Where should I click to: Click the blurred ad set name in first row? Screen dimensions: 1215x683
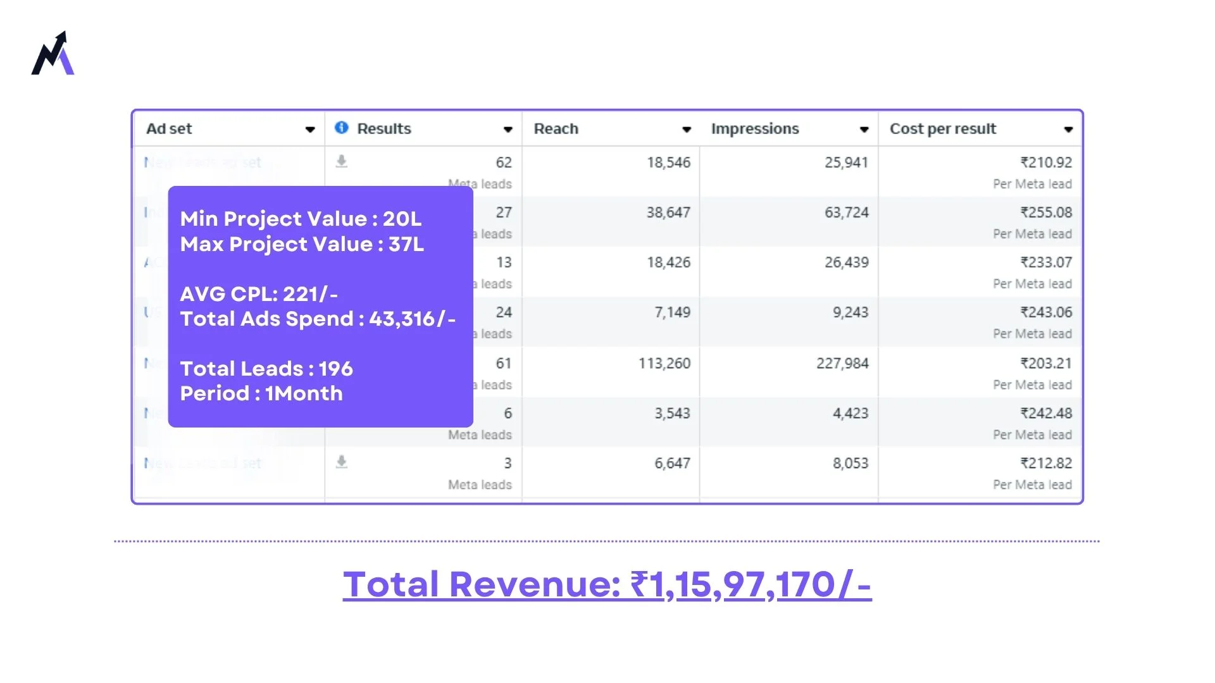click(202, 163)
